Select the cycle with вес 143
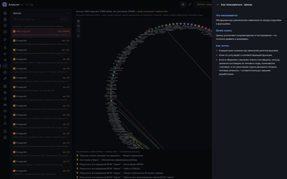Screen dimensions: 287x179 point(41,42)
